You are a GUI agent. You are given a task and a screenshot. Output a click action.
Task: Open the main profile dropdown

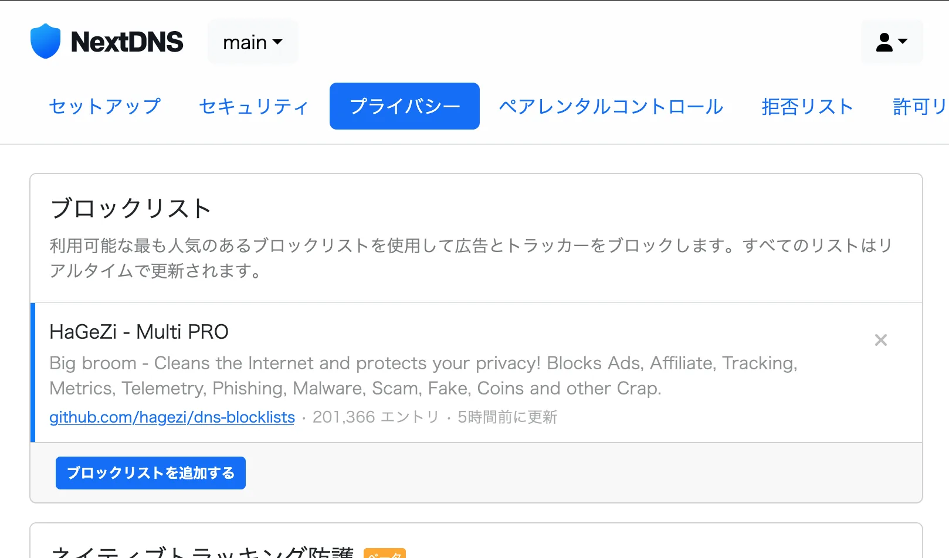[253, 42]
